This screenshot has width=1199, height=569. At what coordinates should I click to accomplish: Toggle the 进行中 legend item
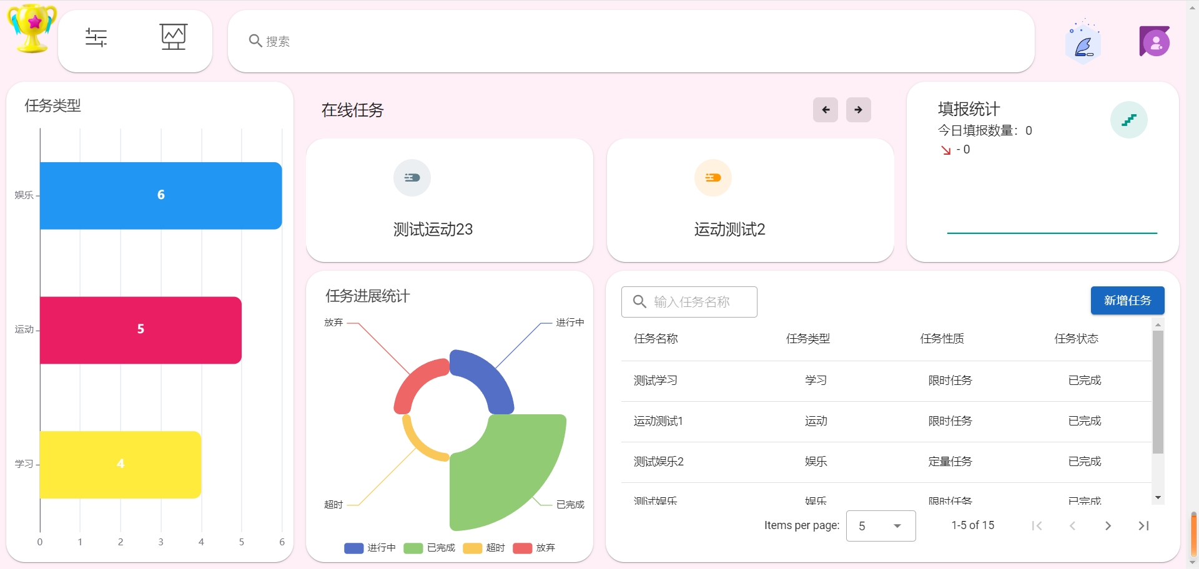click(370, 548)
